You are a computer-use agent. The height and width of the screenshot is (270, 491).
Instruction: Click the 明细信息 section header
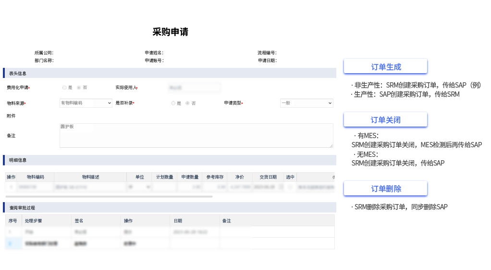(x=18, y=160)
